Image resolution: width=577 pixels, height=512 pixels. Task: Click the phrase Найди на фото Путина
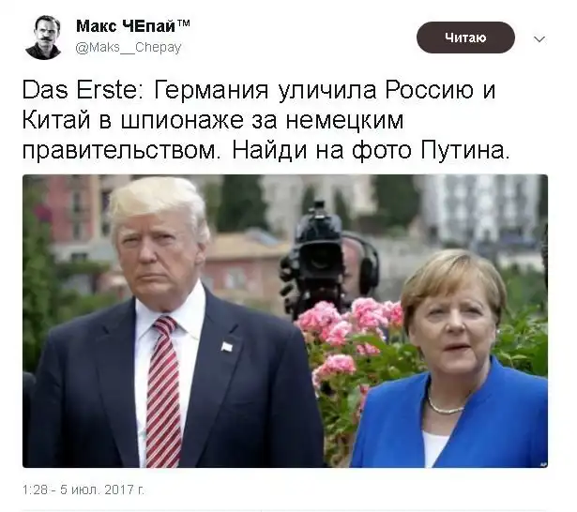[x=372, y=150]
